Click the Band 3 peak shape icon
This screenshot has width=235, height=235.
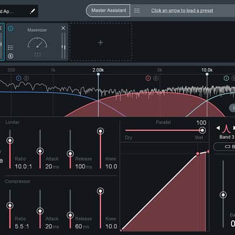click(x=226, y=129)
